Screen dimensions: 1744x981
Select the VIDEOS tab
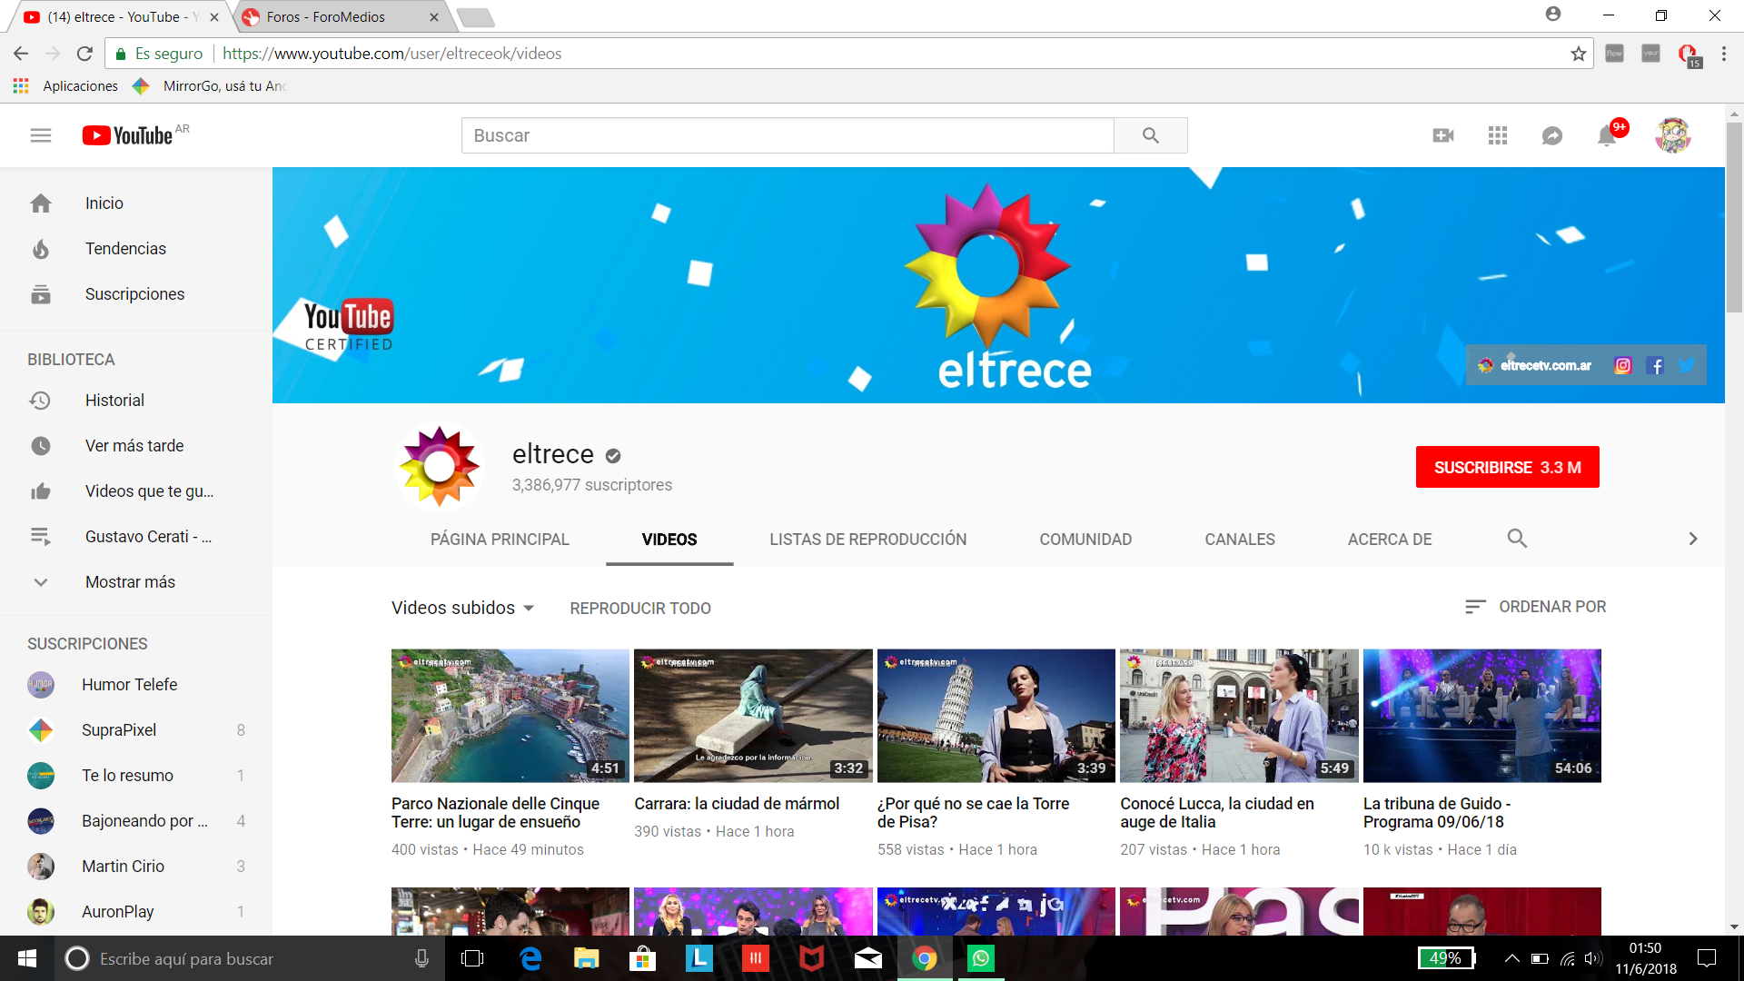(669, 540)
